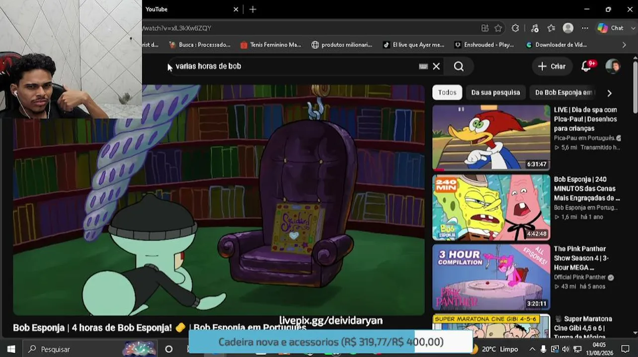The image size is (638, 357).
Task: Select the Da Bob Esponja filter chip
Action: (x=563, y=93)
